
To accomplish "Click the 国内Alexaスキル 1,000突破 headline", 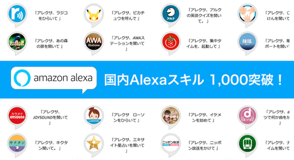I will click(x=193, y=80).
